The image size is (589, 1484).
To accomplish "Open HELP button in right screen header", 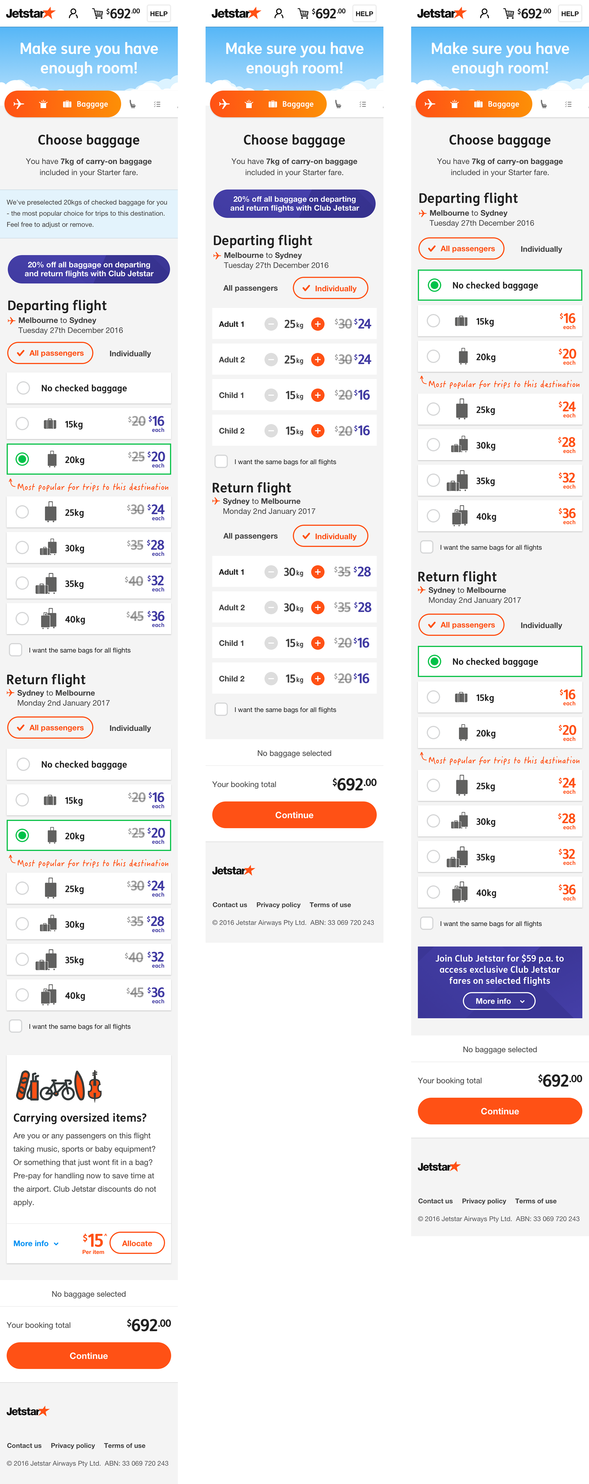I will pos(569,13).
